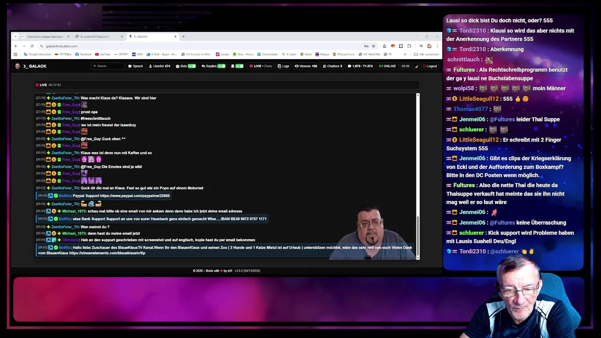Open the Comdirect bank bookmark

coord(267,54)
